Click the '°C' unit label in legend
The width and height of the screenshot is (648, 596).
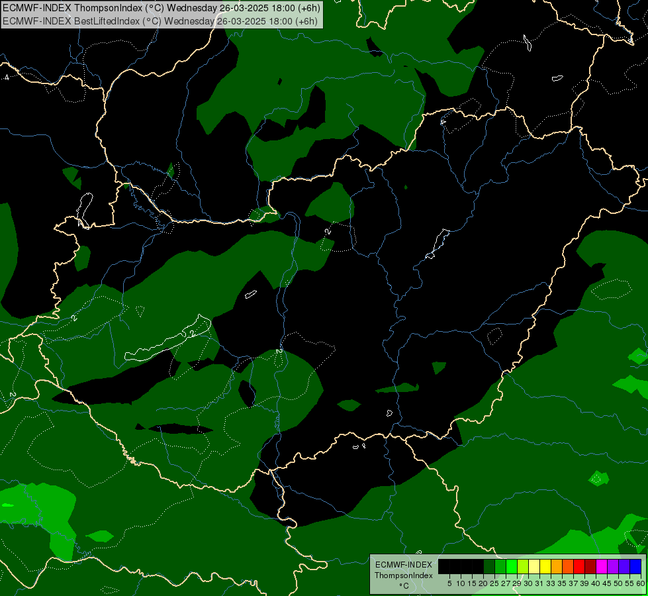(x=404, y=585)
